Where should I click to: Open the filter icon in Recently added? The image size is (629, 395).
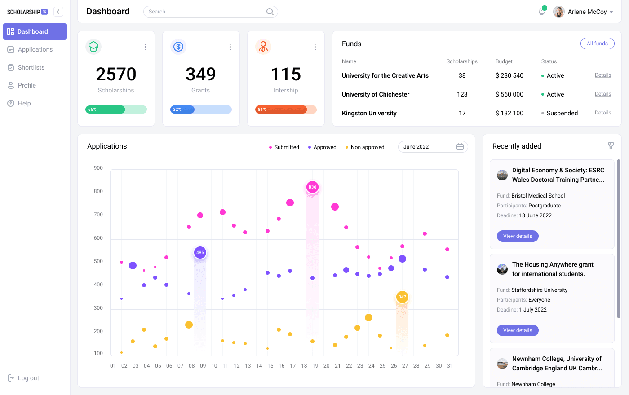pyautogui.click(x=611, y=146)
